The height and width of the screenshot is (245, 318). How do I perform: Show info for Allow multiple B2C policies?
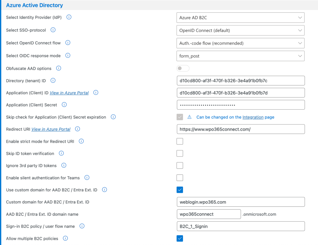click(x=65, y=238)
